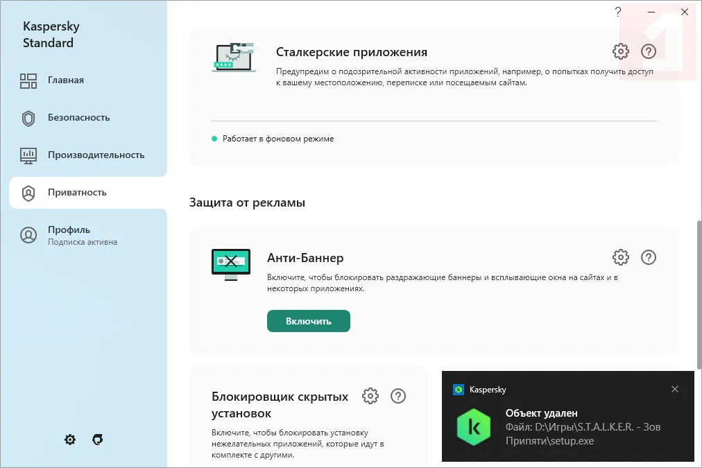
Task: Open Блокировщик скрытых установок settings gear
Action: pyautogui.click(x=370, y=396)
